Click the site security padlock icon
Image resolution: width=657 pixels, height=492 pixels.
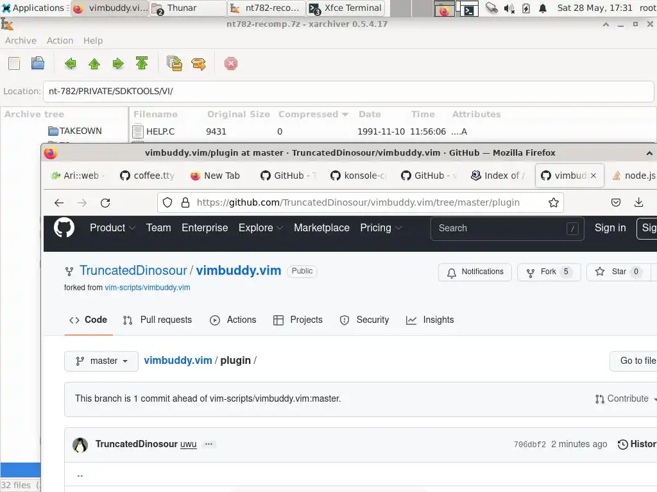click(185, 203)
